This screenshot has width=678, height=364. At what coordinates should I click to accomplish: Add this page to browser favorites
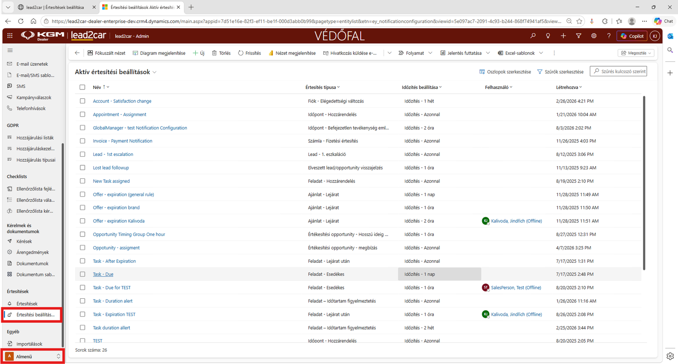(579, 21)
